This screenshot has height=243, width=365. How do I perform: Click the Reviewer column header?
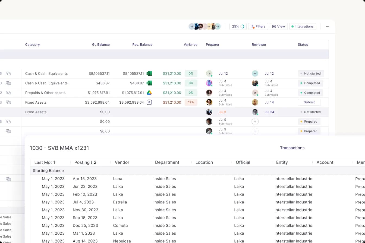tap(259, 44)
